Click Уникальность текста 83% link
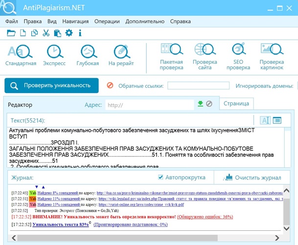The image size is (298, 245). [61, 224]
